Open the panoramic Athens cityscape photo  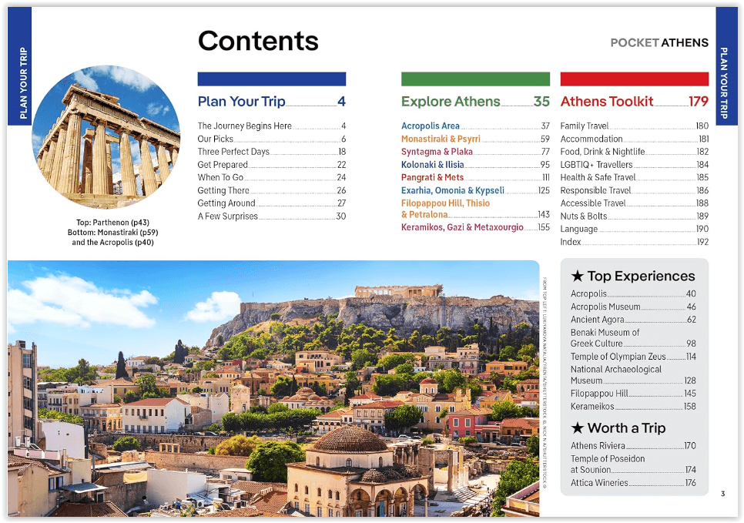(x=273, y=388)
